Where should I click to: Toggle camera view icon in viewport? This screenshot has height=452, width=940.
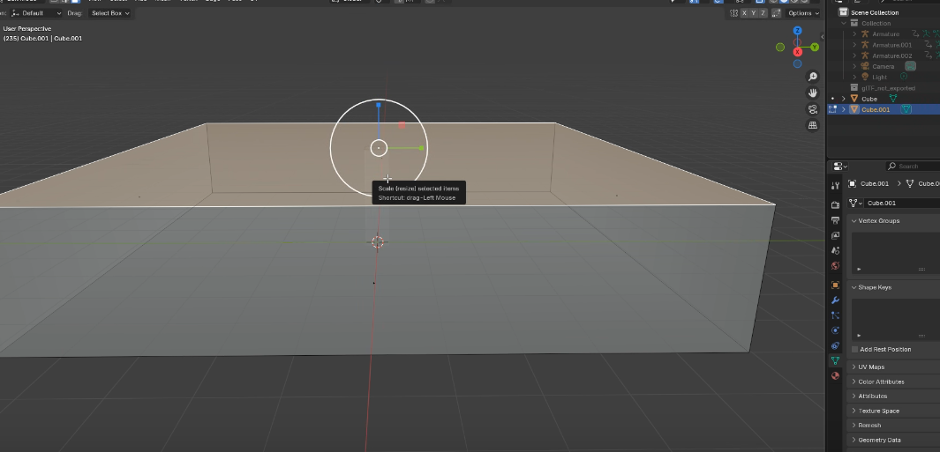pyautogui.click(x=813, y=109)
